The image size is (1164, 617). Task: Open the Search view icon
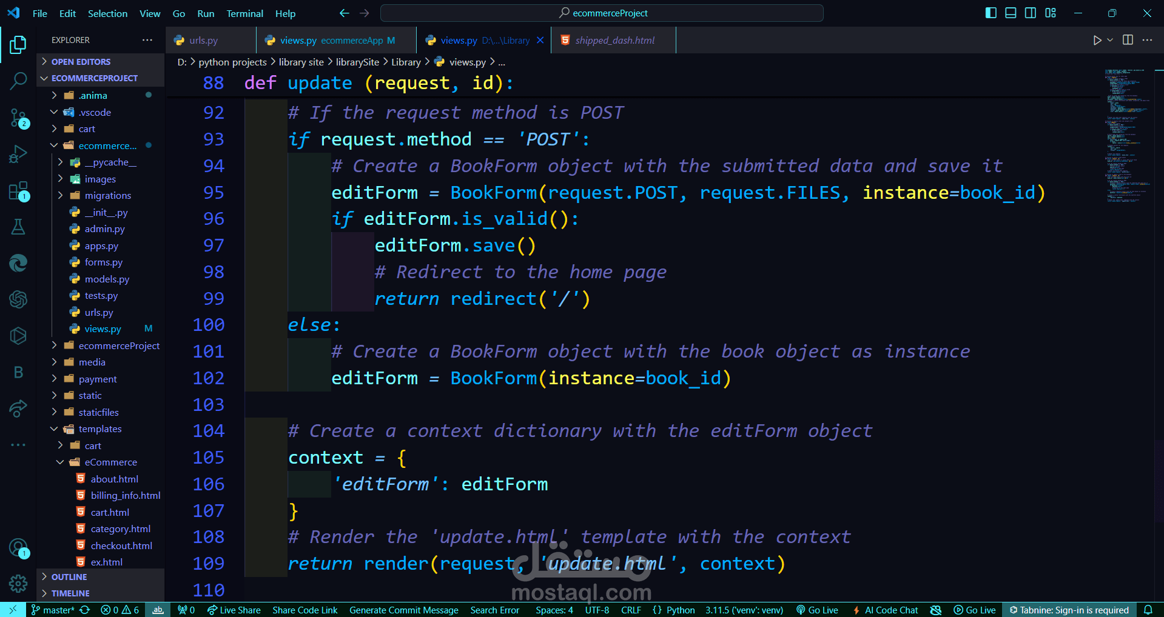pos(18,81)
